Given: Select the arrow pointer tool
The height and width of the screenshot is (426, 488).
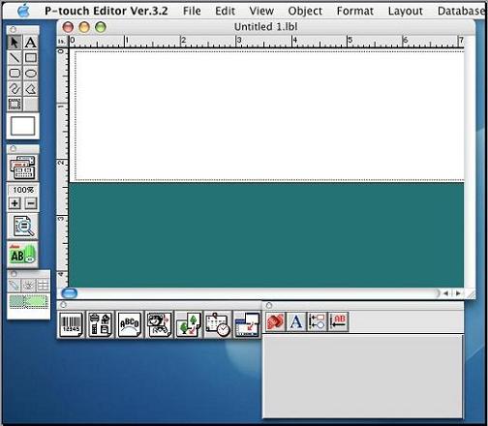Looking at the screenshot, I should (15, 43).
